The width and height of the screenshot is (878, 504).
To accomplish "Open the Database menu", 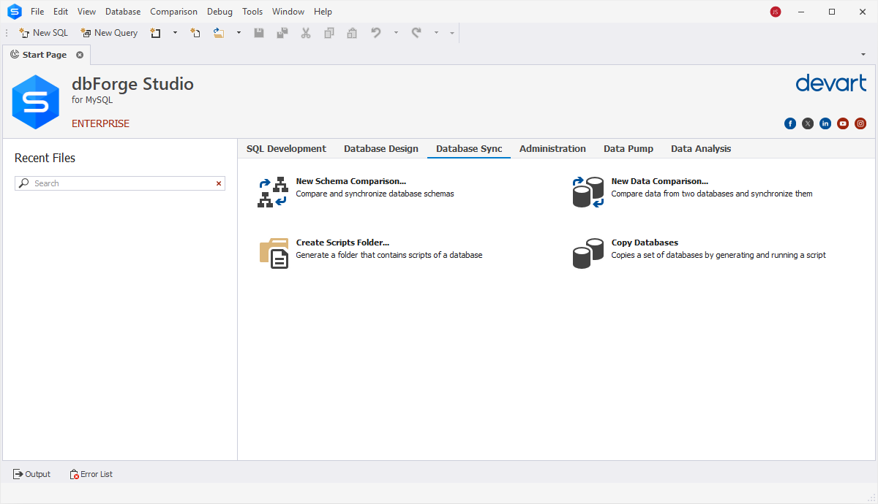I will point(123,12).
